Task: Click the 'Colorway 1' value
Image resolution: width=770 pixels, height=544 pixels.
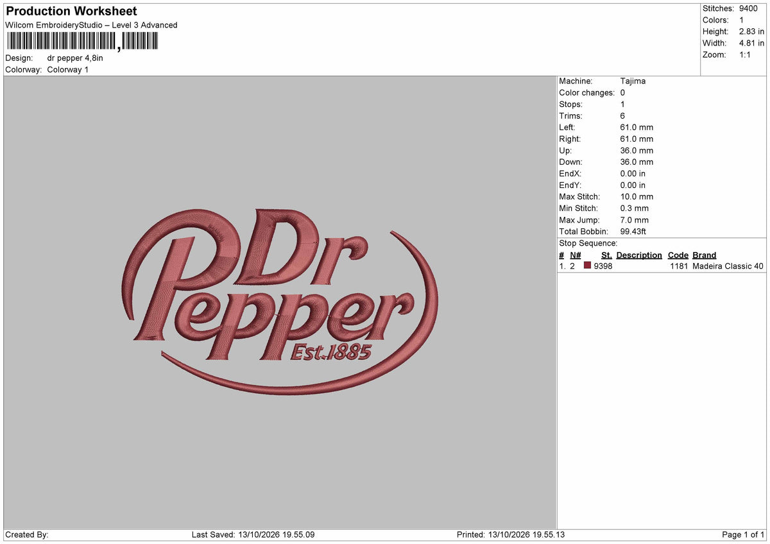Action: (x=68, y=69)
